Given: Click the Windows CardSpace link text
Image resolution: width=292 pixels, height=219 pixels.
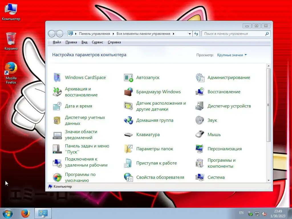Looking at the screenshot, I should tap(85, 78).
